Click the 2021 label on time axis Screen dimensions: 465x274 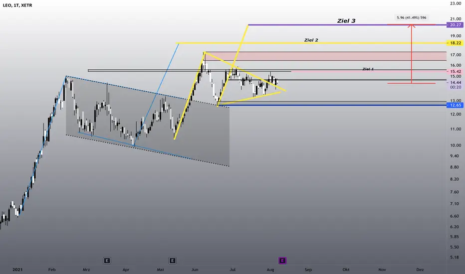tap(17, 270)
